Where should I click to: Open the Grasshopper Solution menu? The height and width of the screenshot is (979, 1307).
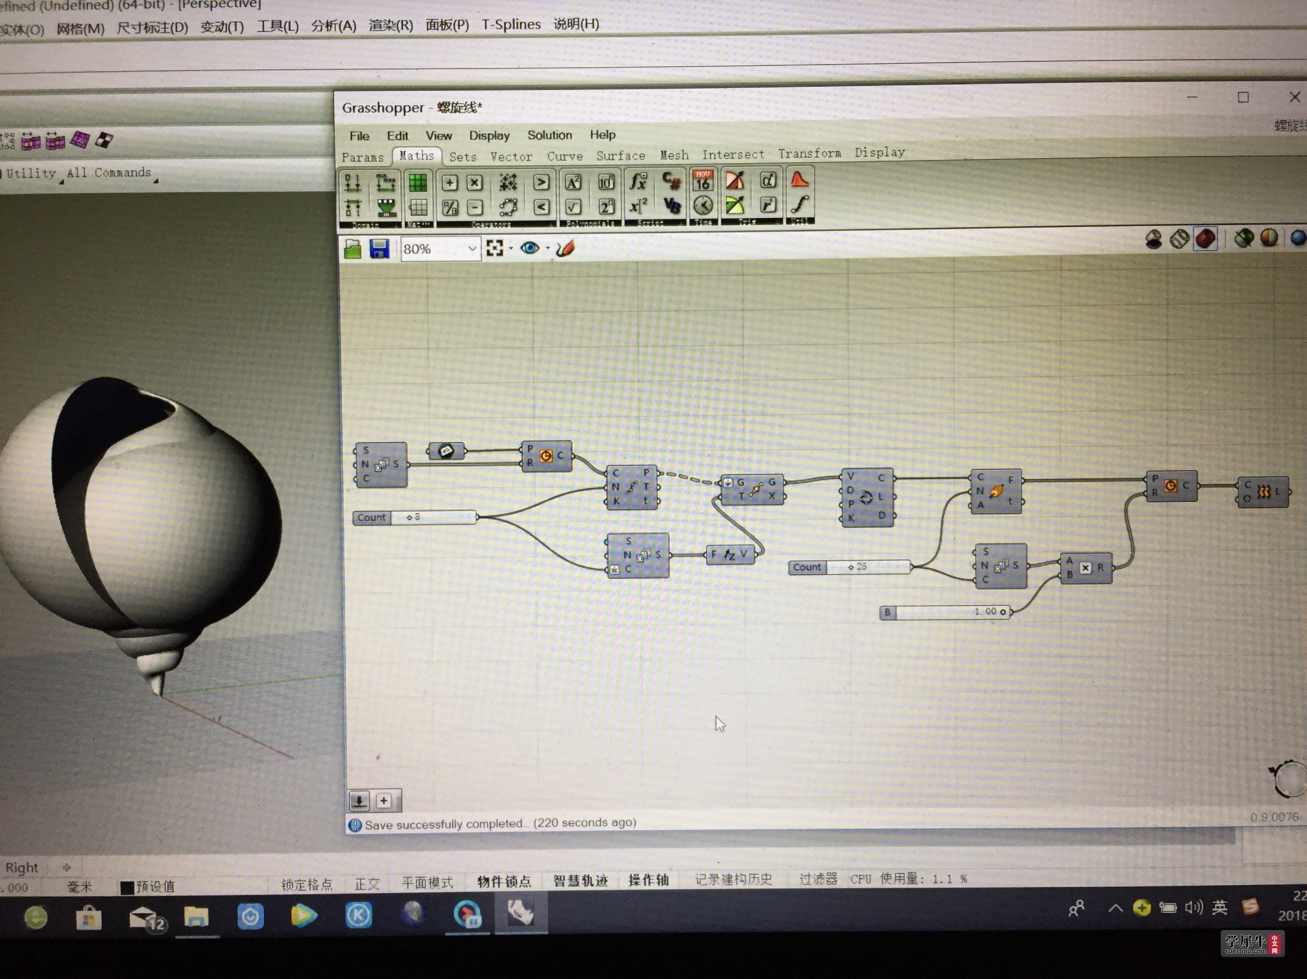coord(549,135)
